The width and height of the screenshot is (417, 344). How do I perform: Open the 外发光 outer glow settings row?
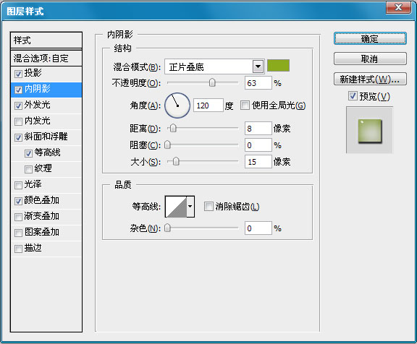[46, 106]
